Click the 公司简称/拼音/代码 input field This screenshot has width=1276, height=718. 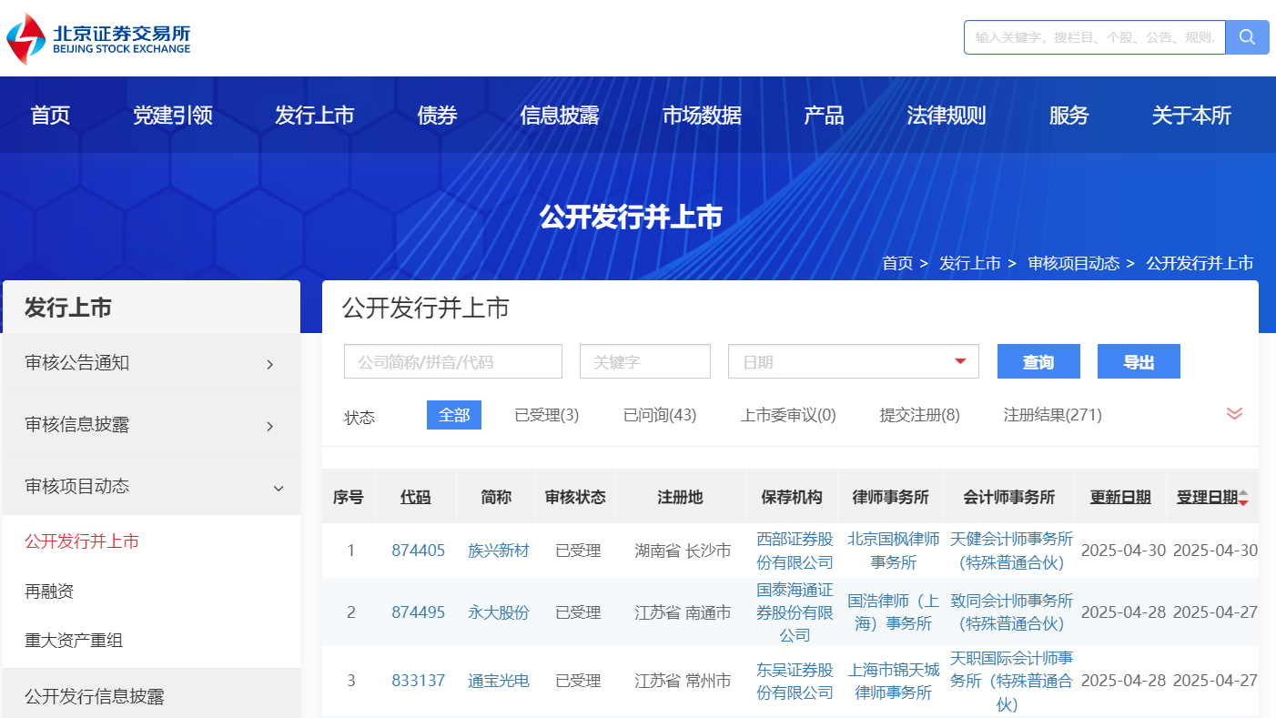(452, 361)
